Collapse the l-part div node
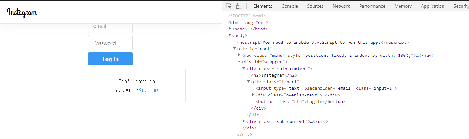 (x=249, y=82)
